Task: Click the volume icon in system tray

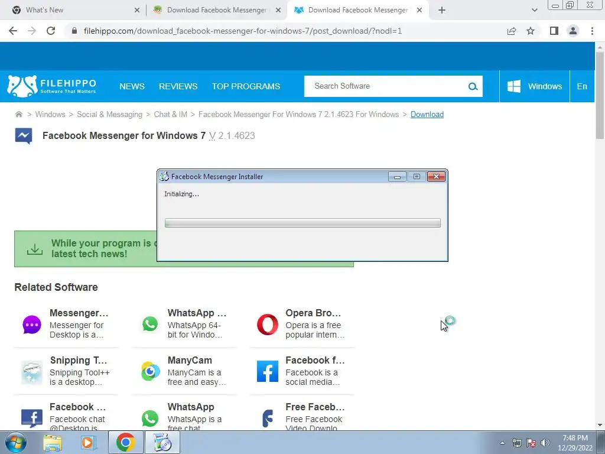Action: point(545,443)
